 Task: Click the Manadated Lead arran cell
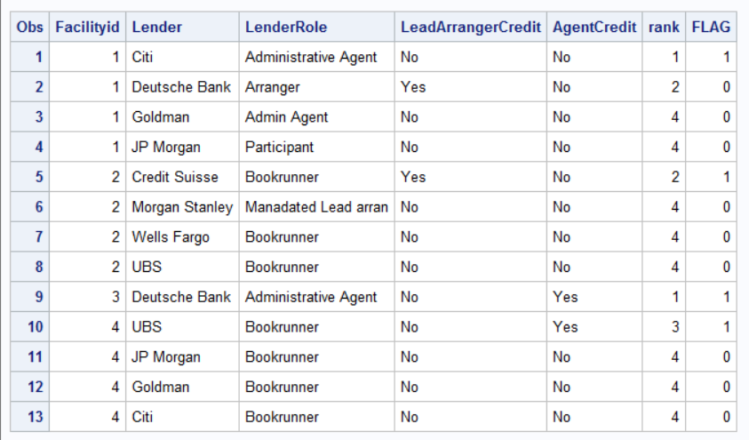click(316, 207)
